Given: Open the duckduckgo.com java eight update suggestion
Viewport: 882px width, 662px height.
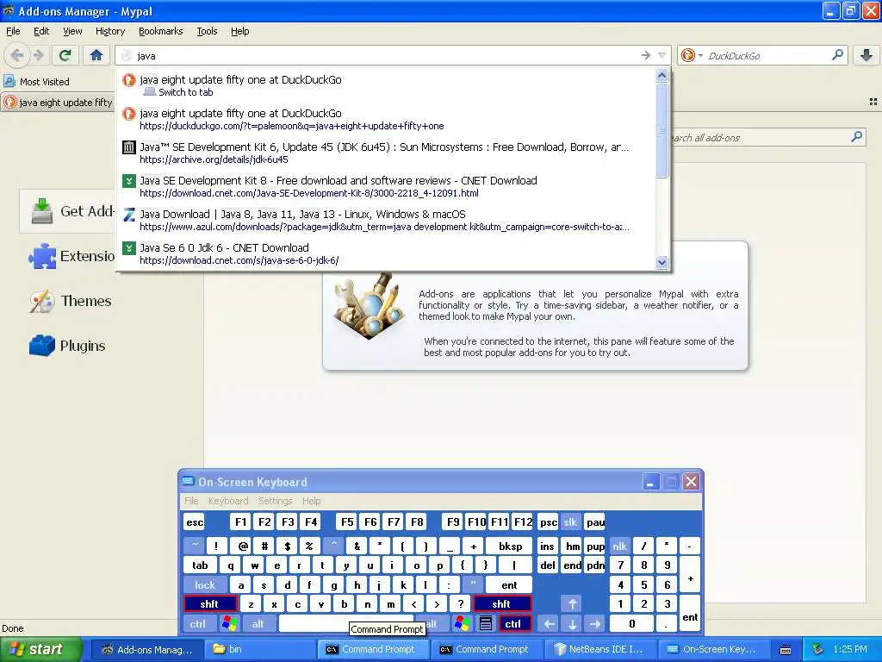Looking at the screenshot, I should click(x=387, y=119).
